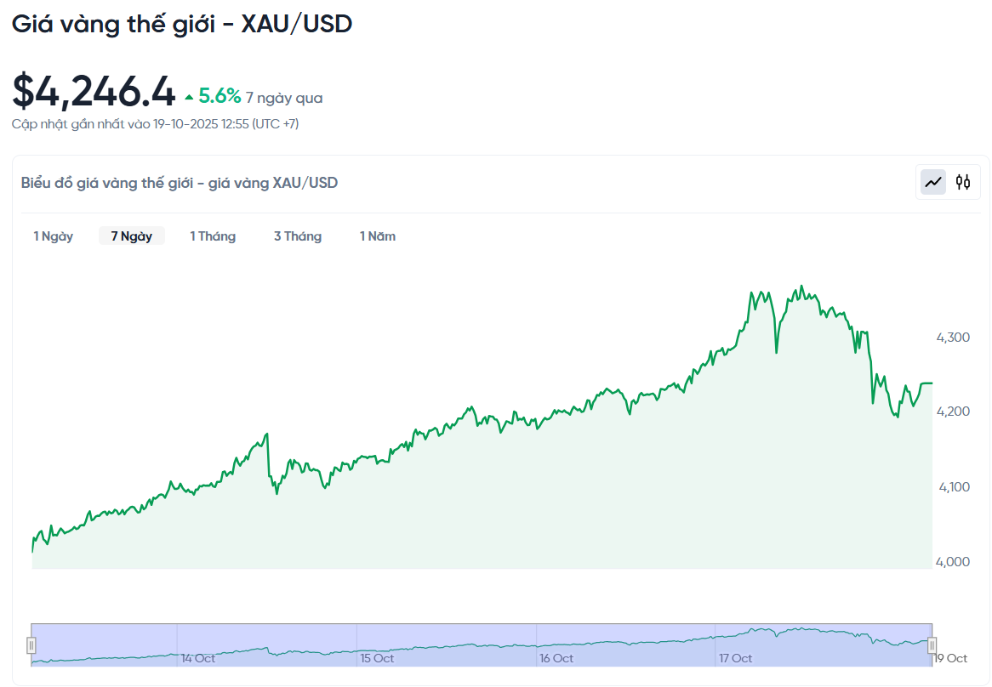Show the 1 Năm price range

click(378, 236)
